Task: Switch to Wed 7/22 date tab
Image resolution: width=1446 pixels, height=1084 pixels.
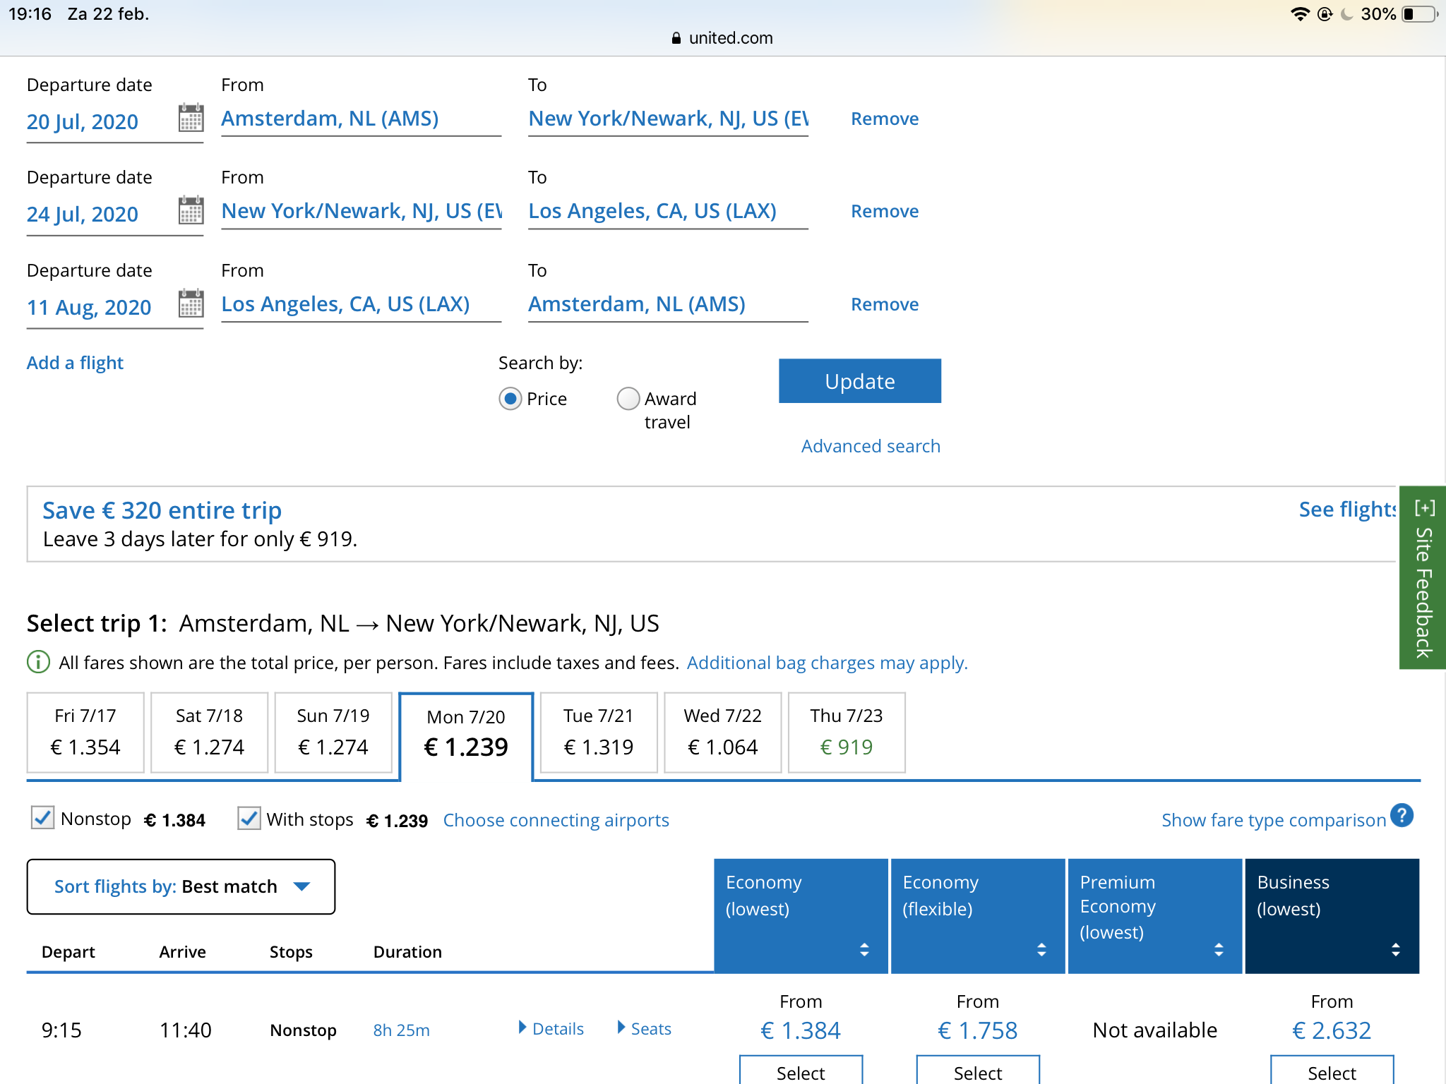Action: coord(722,733)
